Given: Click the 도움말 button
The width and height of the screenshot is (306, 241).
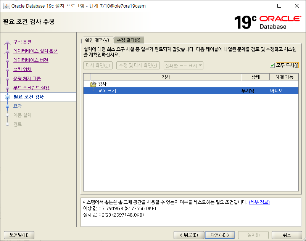Looking at the screenshot, I should pos(19,235).
